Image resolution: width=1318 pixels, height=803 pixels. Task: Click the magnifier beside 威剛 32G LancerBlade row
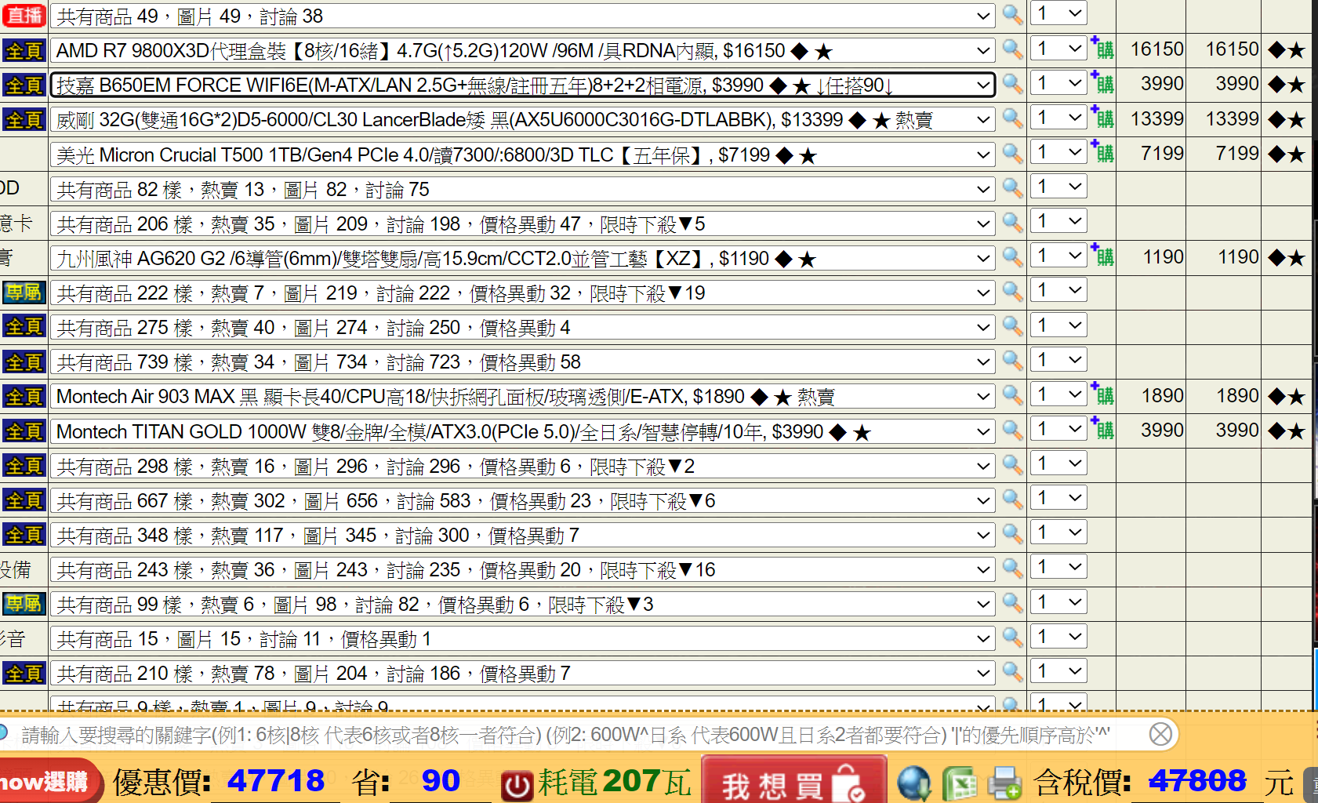coord(1012,118)
